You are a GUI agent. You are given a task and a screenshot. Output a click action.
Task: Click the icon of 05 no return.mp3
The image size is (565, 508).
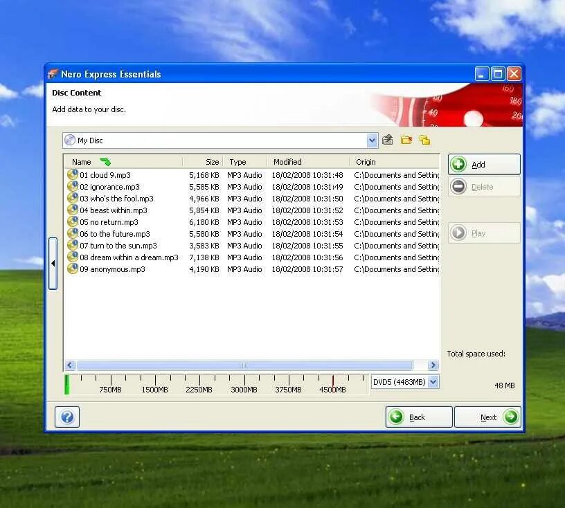[x=73, y=221]
